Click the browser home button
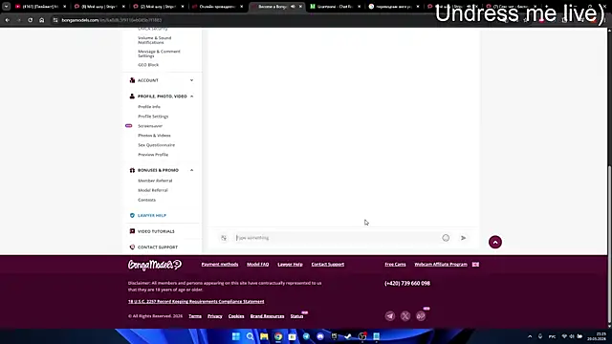The width and height of the screenshot is (612, 344). (42, 20)
